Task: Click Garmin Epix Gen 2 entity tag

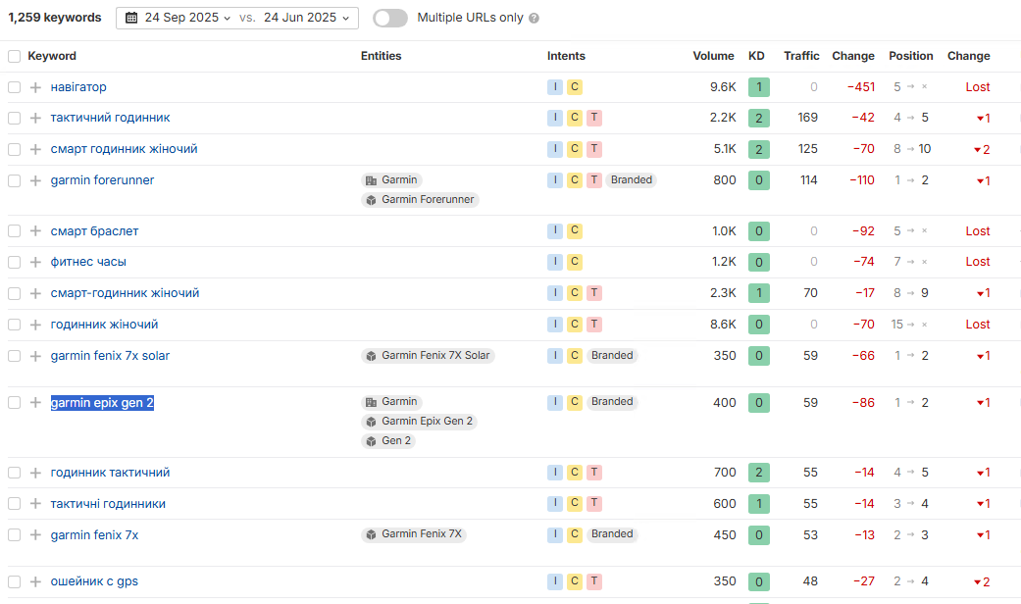Action: pyautogui.click(x=420, y=421)
